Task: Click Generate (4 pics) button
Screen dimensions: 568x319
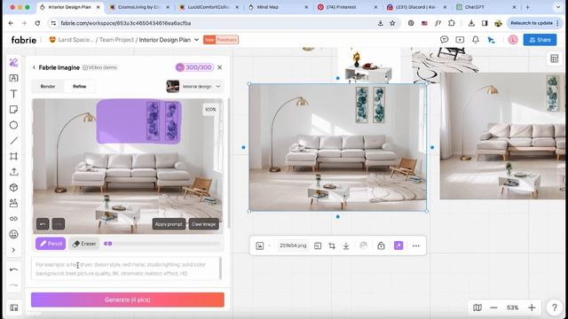Action: [x=128, y=300]
